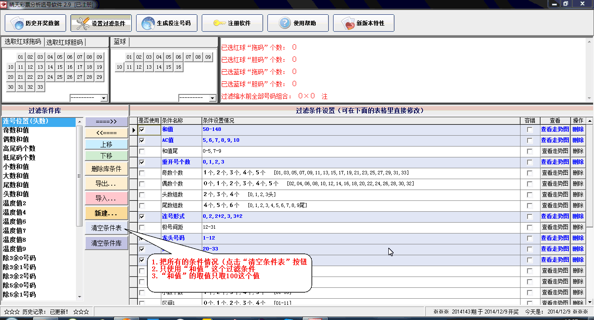Select red ball number 17

tap(80, 67)
